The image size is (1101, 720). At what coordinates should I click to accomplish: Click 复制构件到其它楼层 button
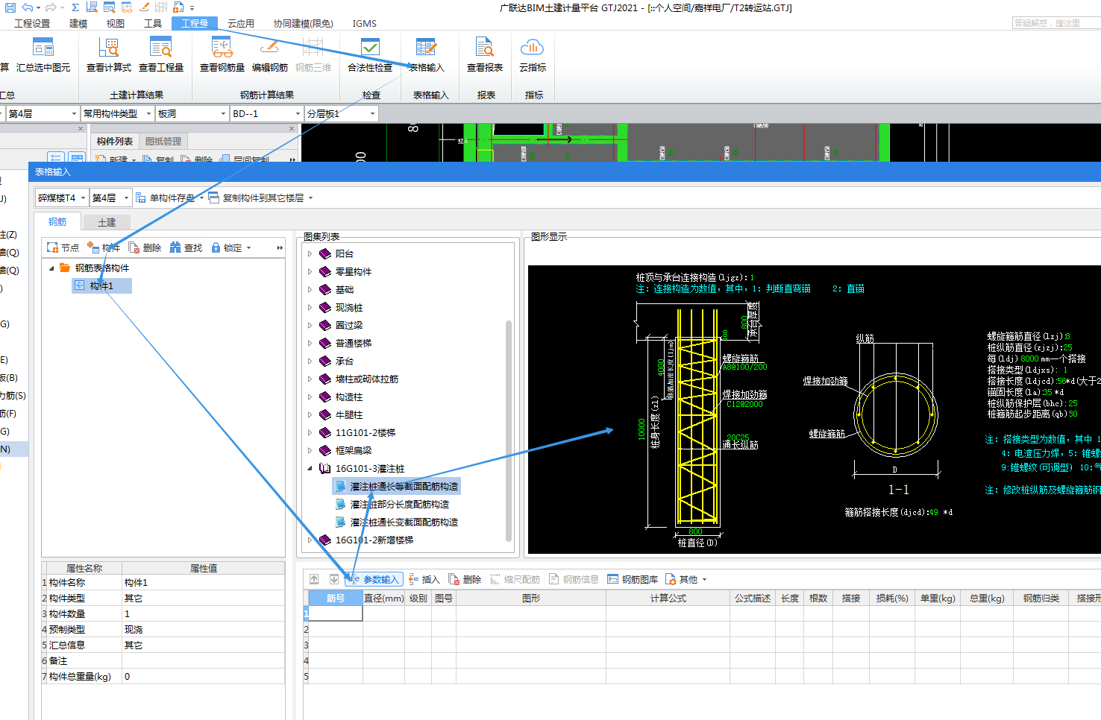(260, 198)
